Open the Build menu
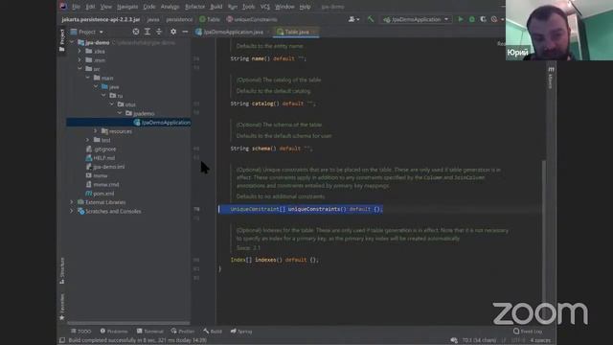Image resolution: width=613 pixels, height=345 pixels. [216, 7]
